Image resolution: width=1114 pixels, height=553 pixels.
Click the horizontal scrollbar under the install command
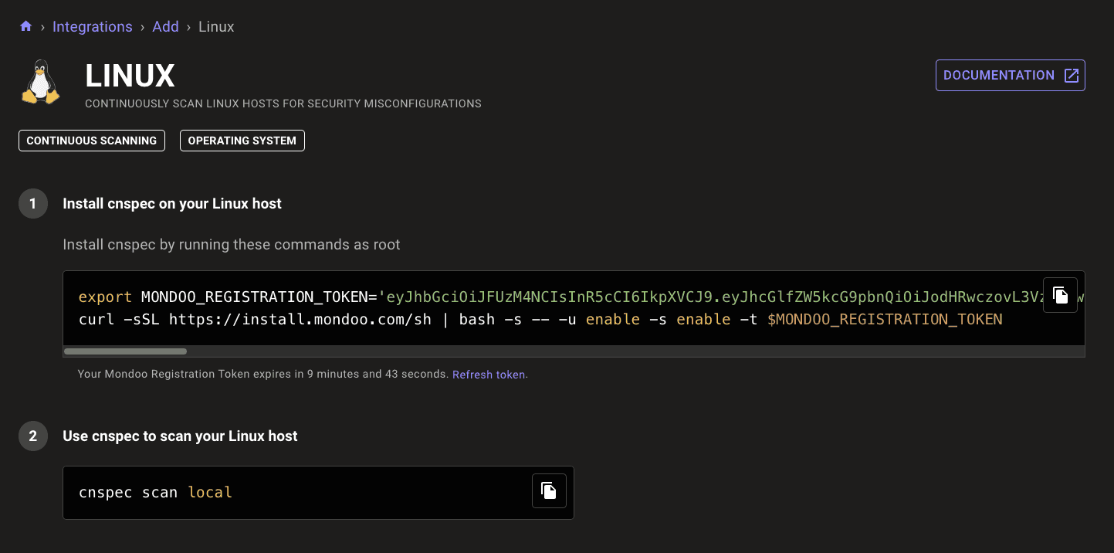(126, 351)
